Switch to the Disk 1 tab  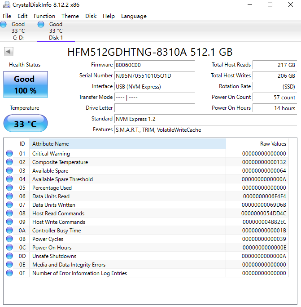[56, 31]
